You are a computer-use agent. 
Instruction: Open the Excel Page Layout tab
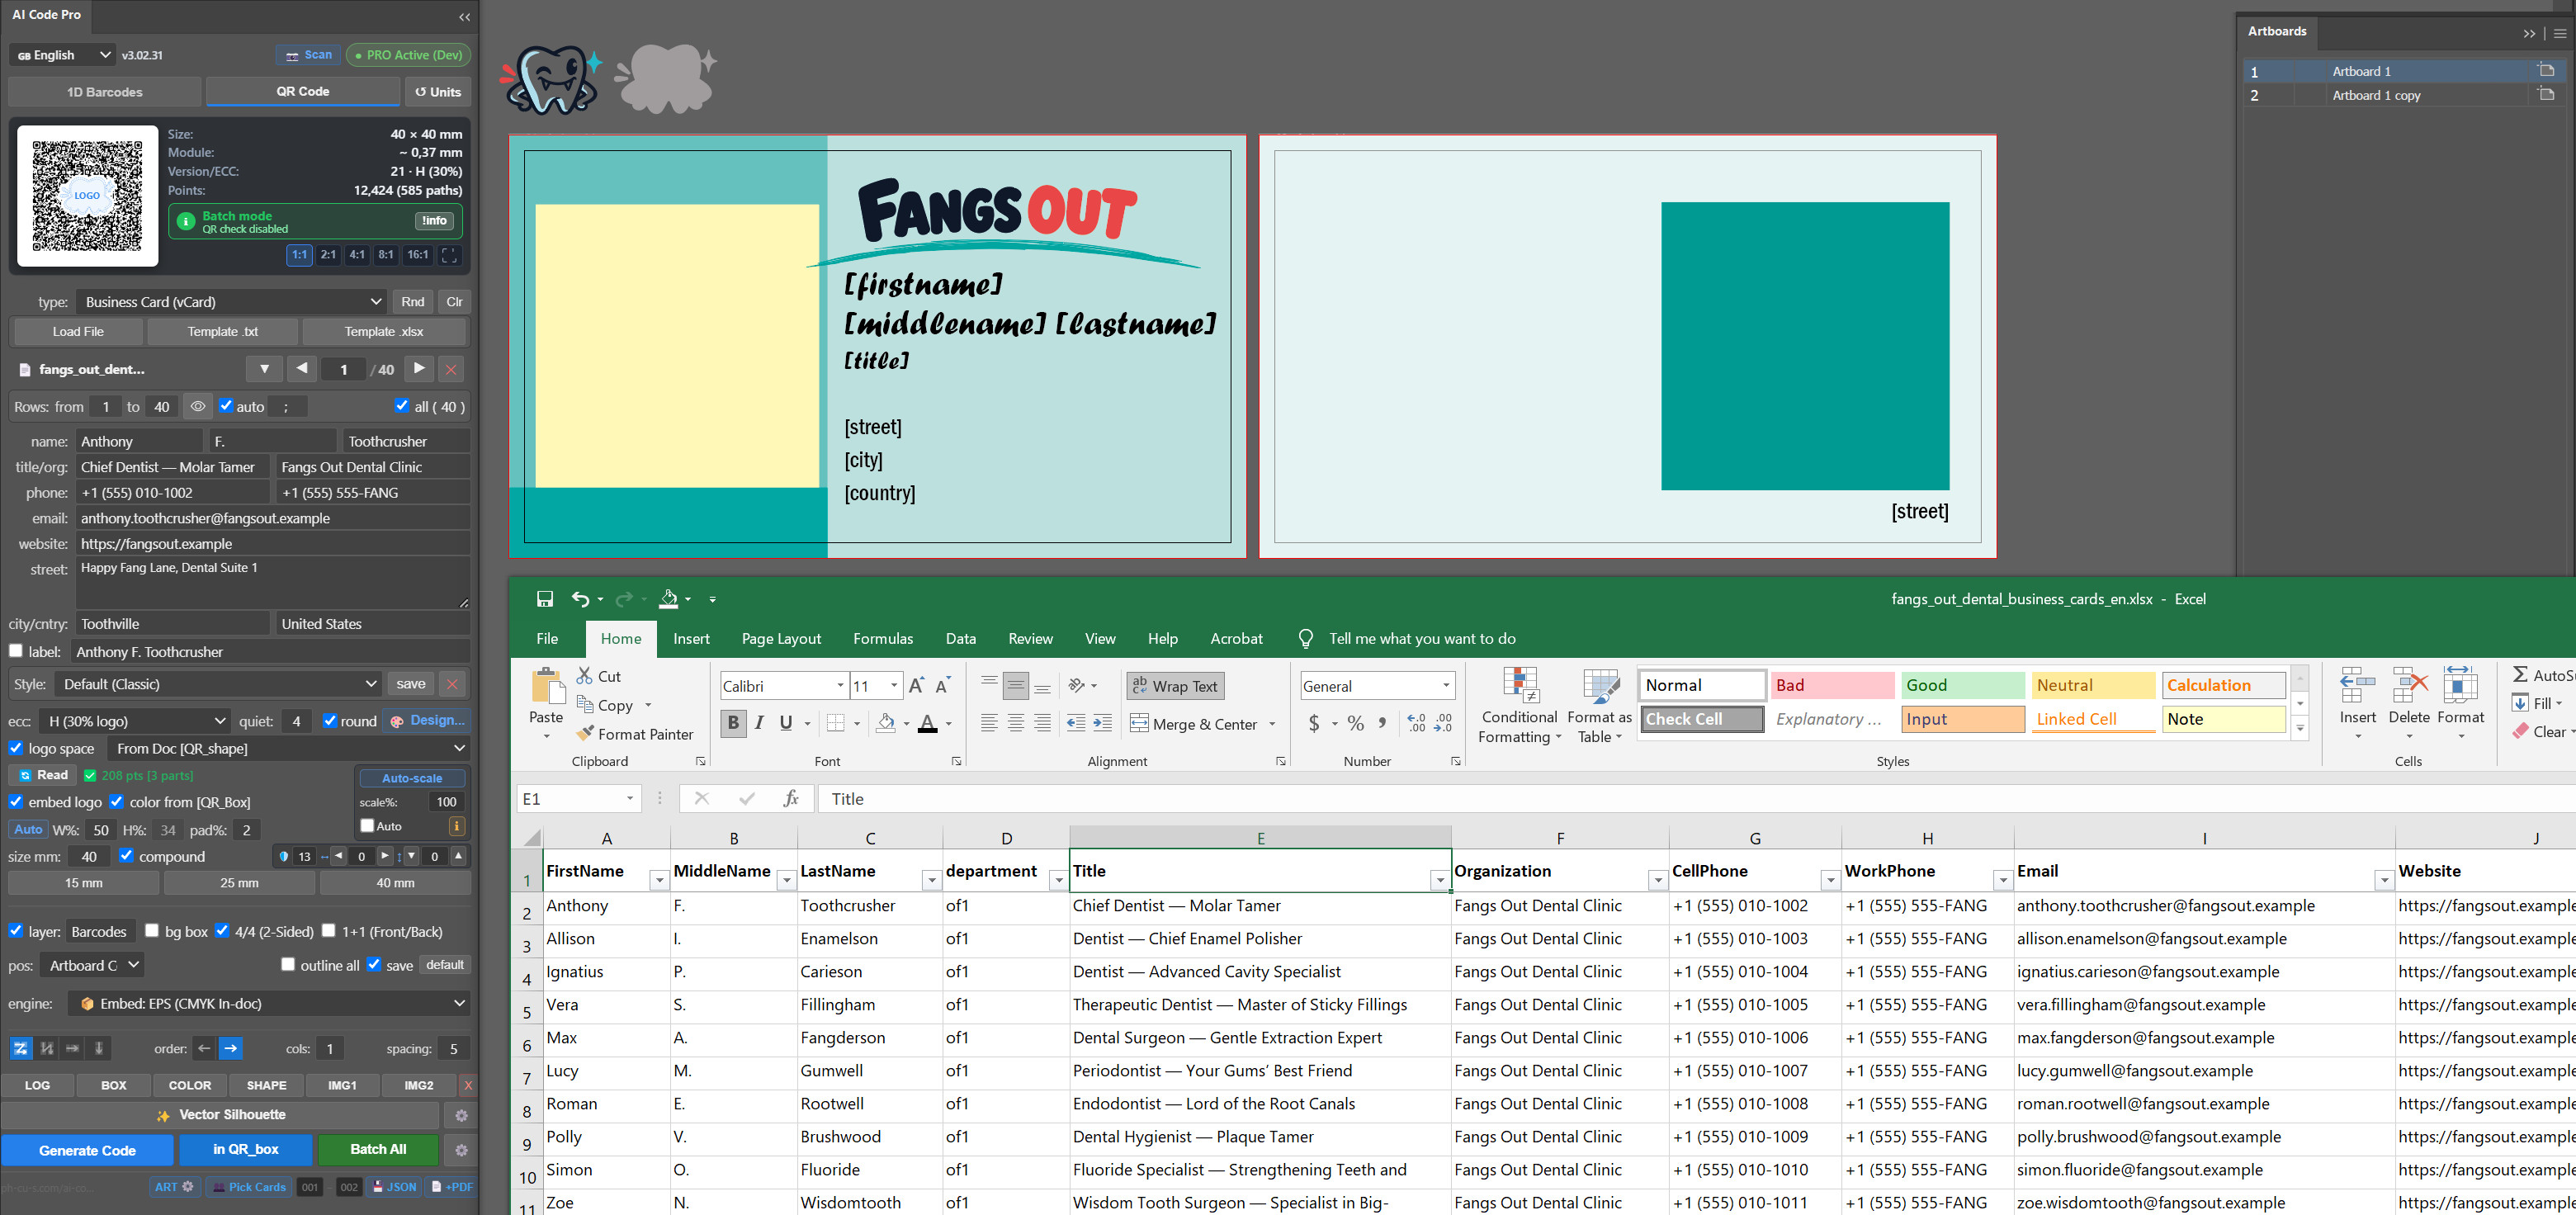coord(781,638)
